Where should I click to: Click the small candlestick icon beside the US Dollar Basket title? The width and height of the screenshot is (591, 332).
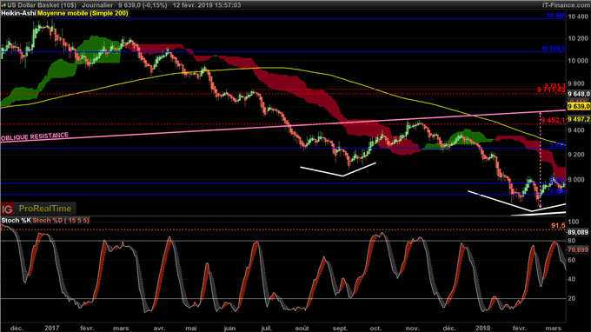(3, 5)
